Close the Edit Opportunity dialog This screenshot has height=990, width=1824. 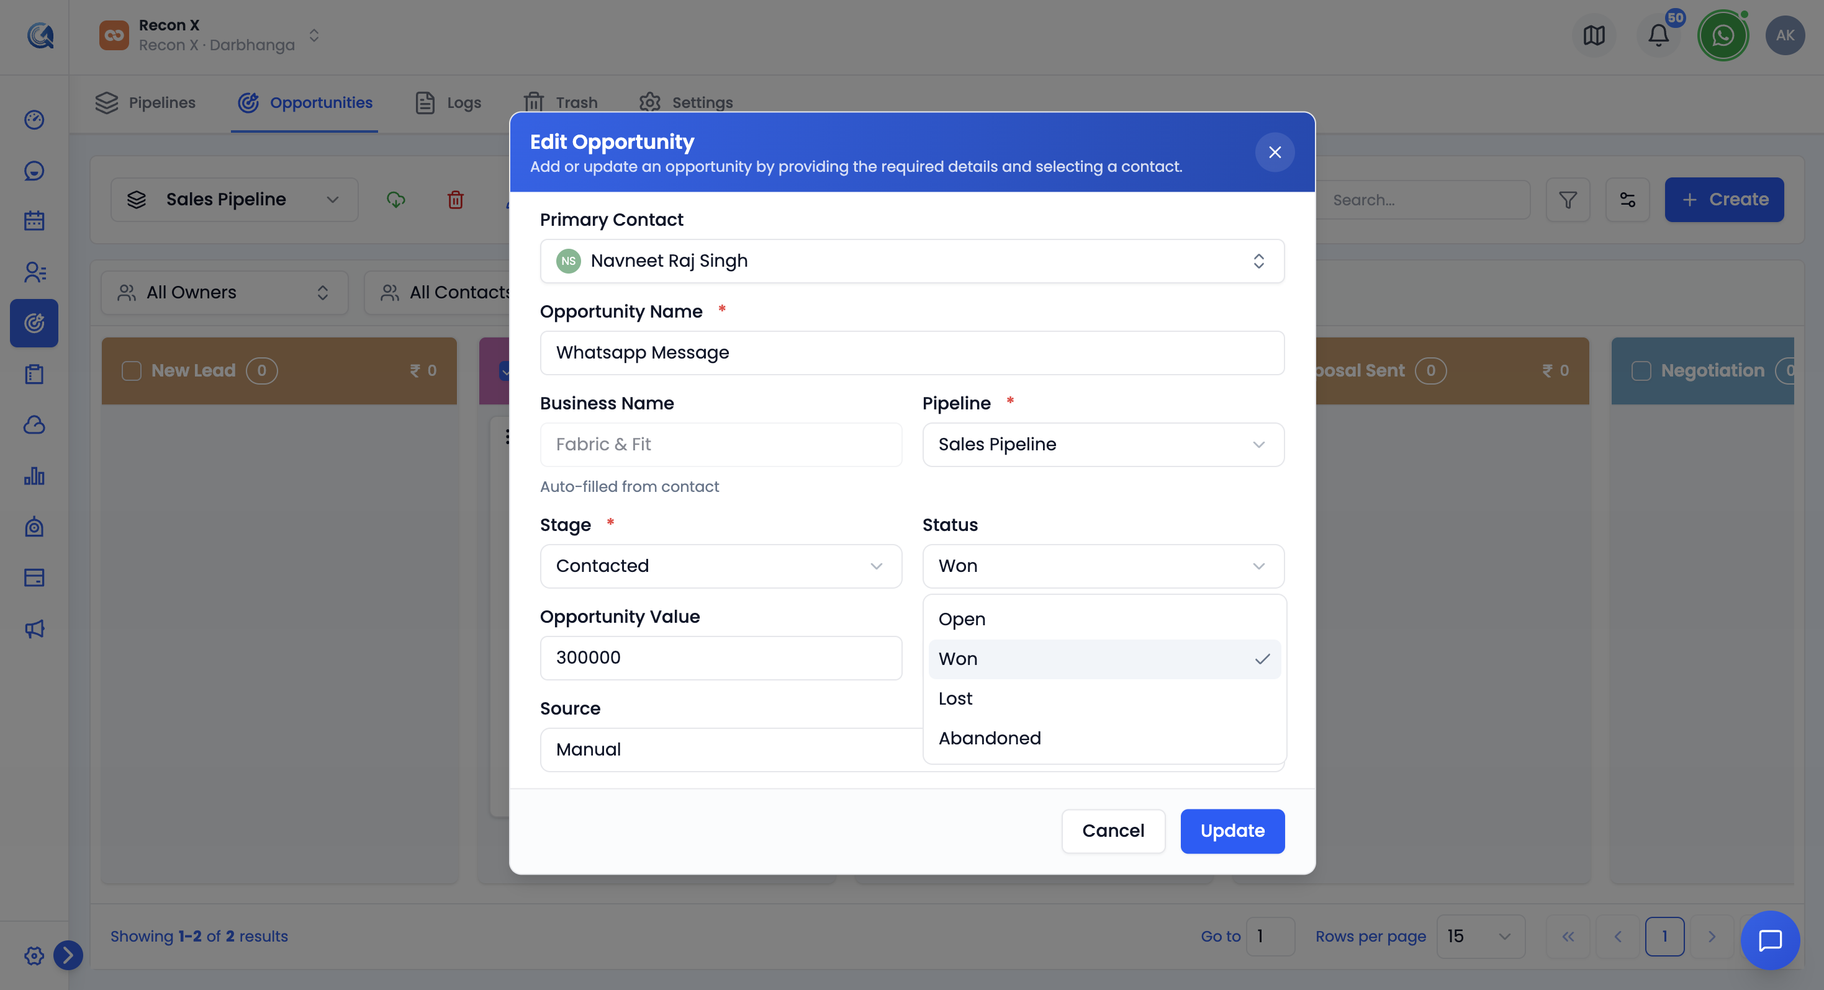1275,152
